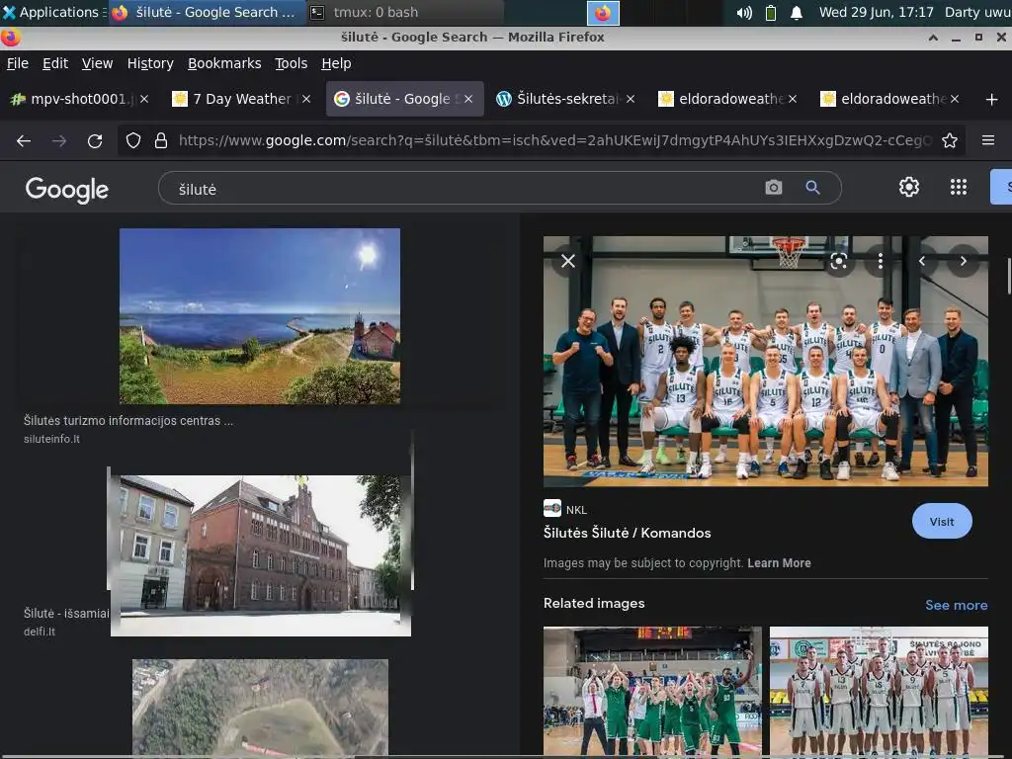Open the Tools menu
Viewport: 1012px width, 759px height.
[x=292, y=63]
